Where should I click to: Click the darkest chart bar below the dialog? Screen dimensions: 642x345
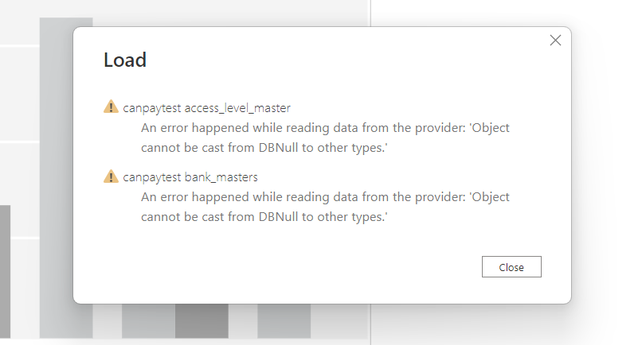[202, 320]
